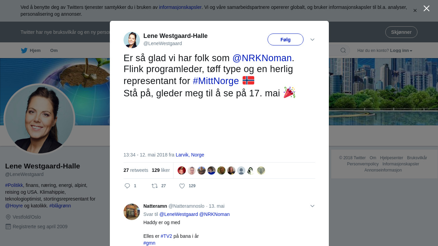Click the search magnifier icon

point(343,51)
